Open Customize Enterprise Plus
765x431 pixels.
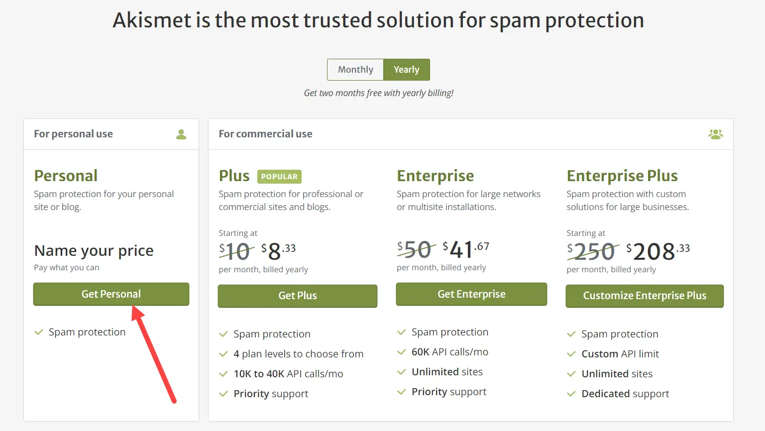(x=645, y=296)
